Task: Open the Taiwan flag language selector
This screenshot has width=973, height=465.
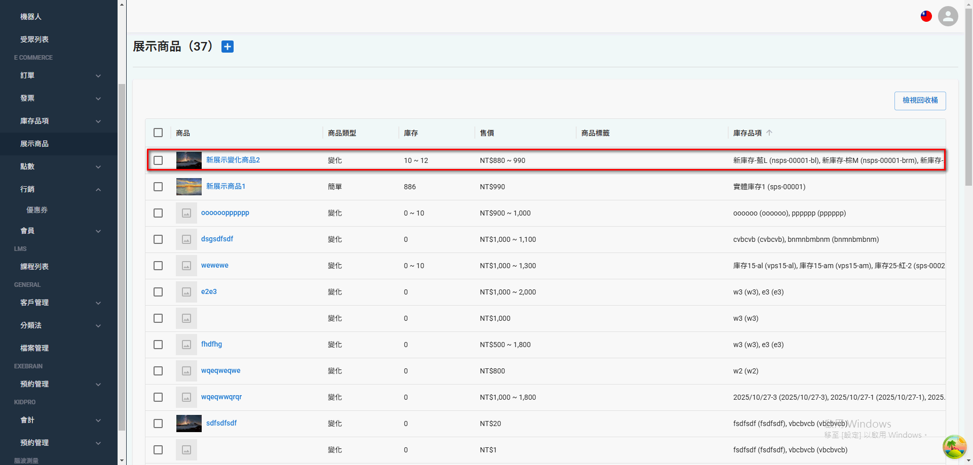Action: (926, 16)
